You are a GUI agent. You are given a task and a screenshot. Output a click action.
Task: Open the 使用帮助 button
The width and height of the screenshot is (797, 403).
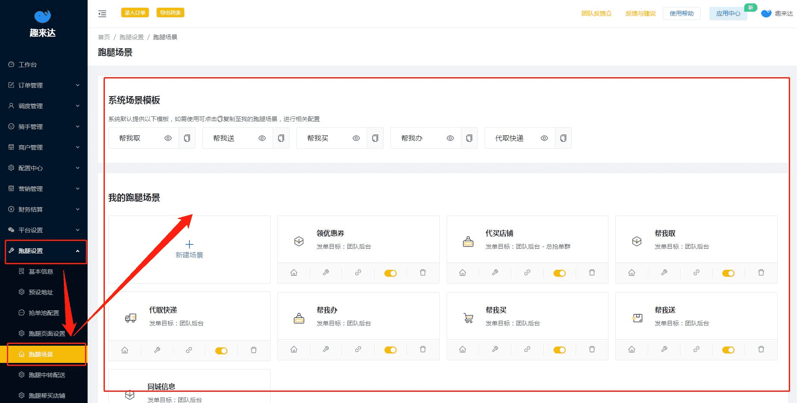click(682, 13)
